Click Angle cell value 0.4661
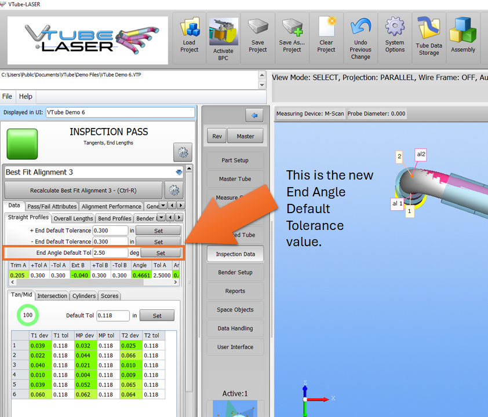The image size is (488, 417). [x=141, y=275]
